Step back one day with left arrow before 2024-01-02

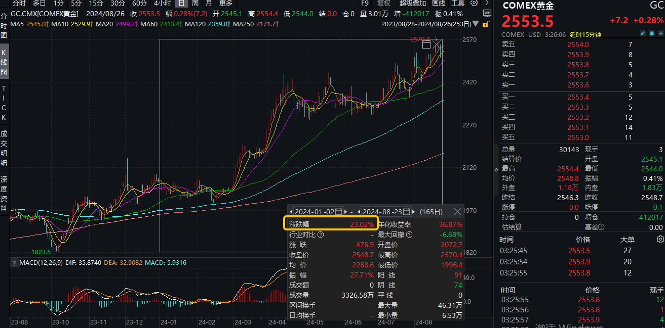(292, 211)
